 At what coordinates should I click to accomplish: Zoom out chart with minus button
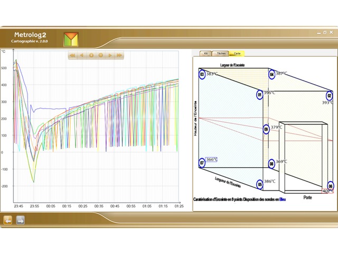101,55
